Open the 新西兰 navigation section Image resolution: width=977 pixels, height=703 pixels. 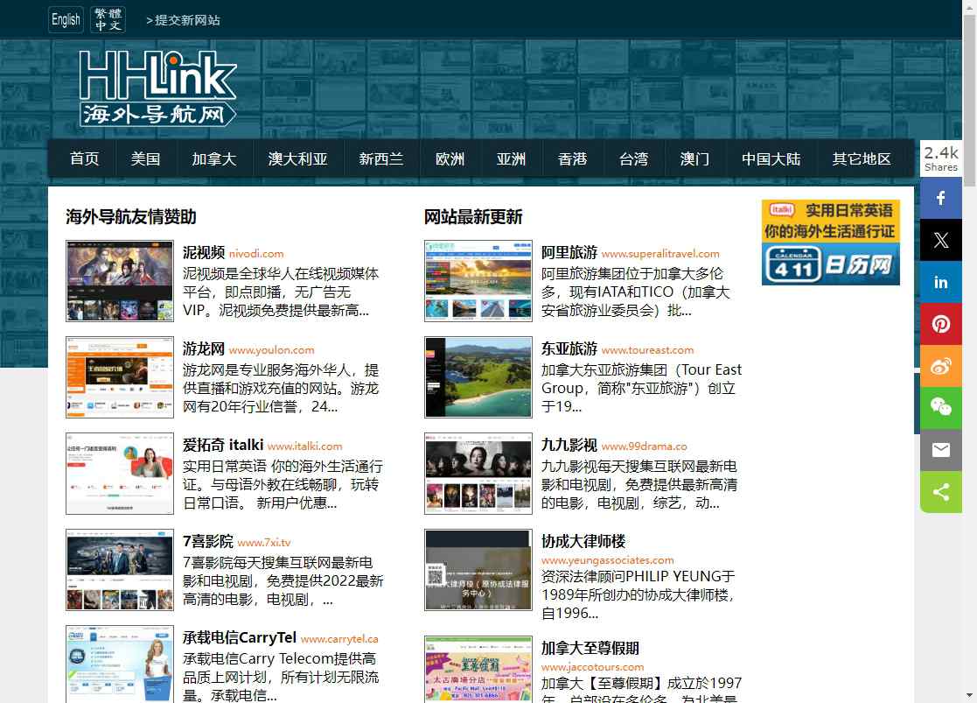click(380, 159)
